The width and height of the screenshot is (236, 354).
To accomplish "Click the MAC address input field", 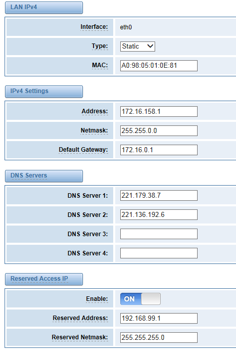I will (159, 66).
